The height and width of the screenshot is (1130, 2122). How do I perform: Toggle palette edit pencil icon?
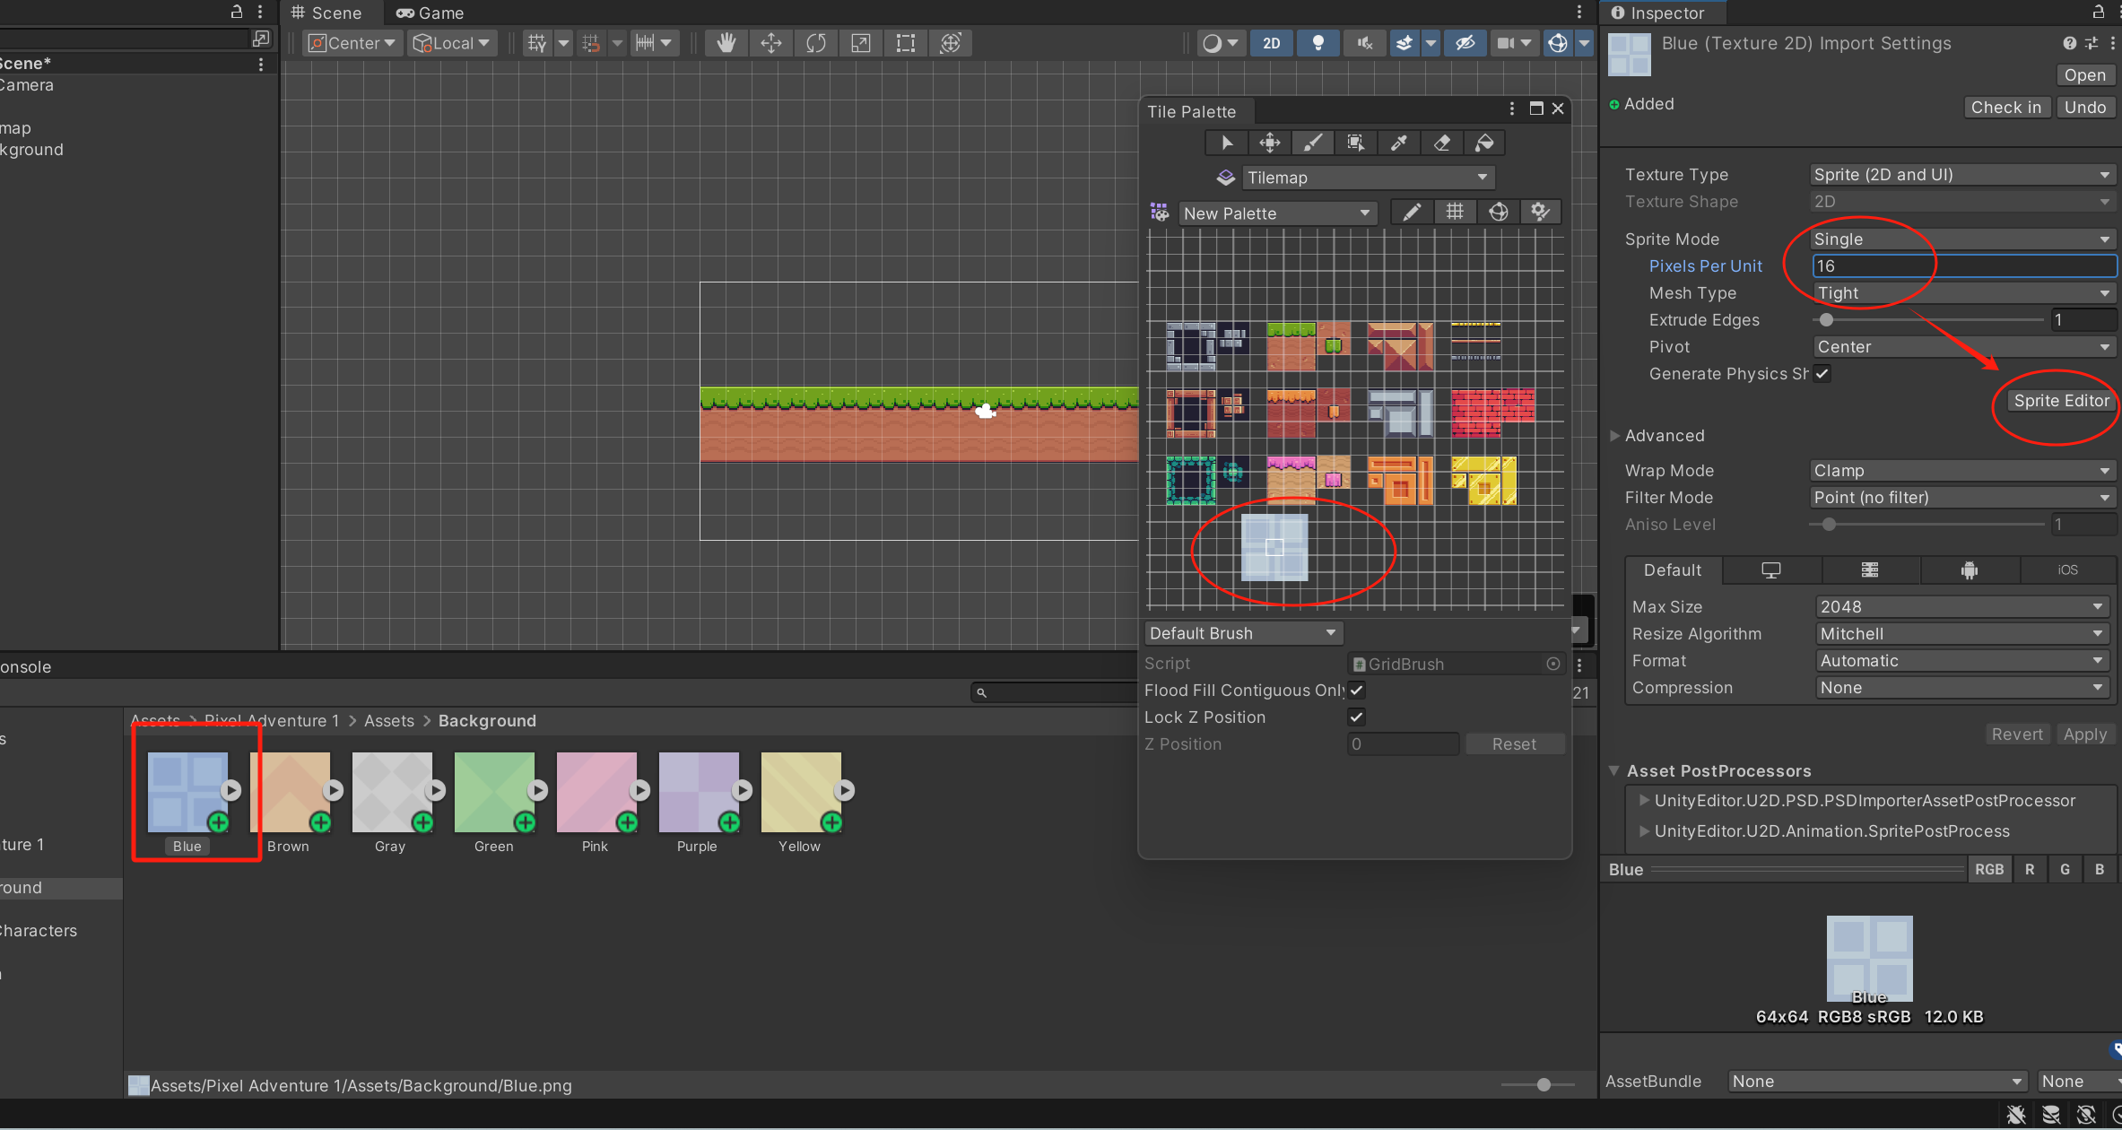(x=1412, y=213)
